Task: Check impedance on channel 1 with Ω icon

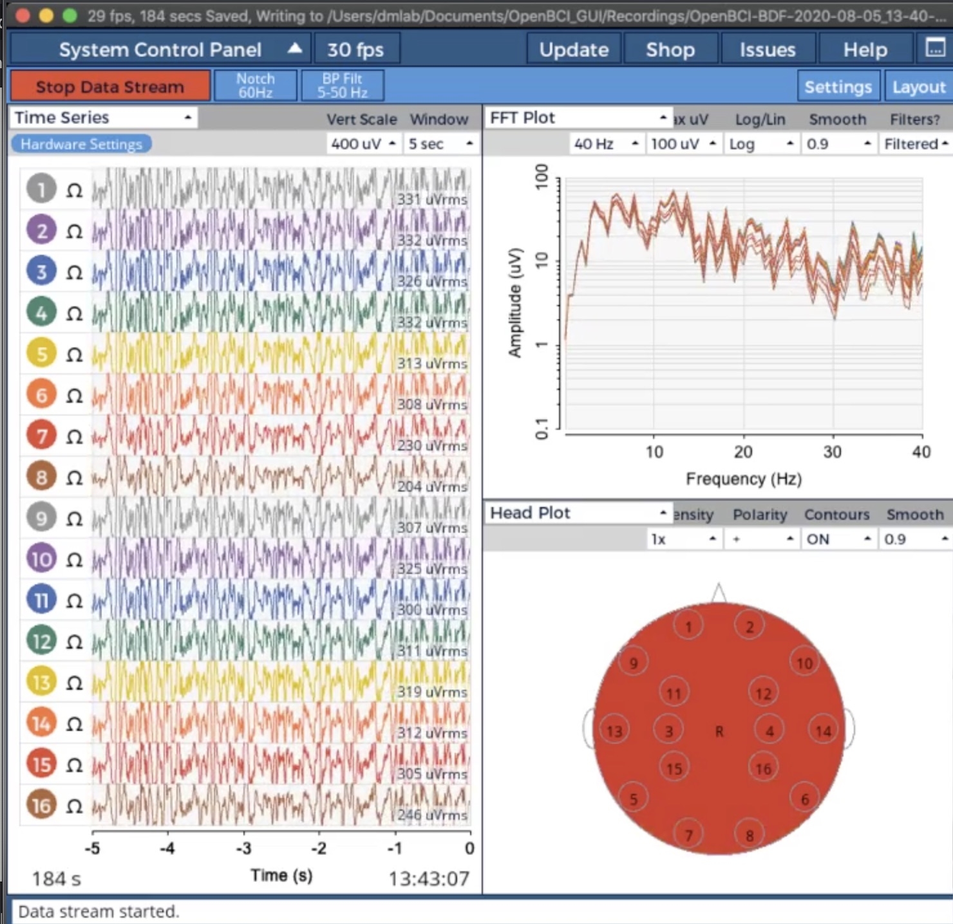Action: pos(73,190)
